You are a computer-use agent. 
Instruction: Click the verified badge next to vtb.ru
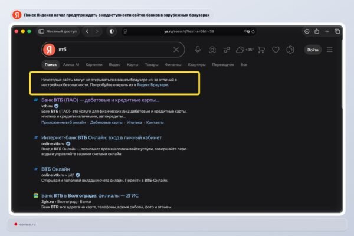(56, 106)
